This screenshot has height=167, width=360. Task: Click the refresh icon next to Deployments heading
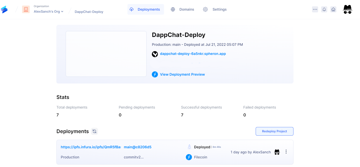click(94, 131)
